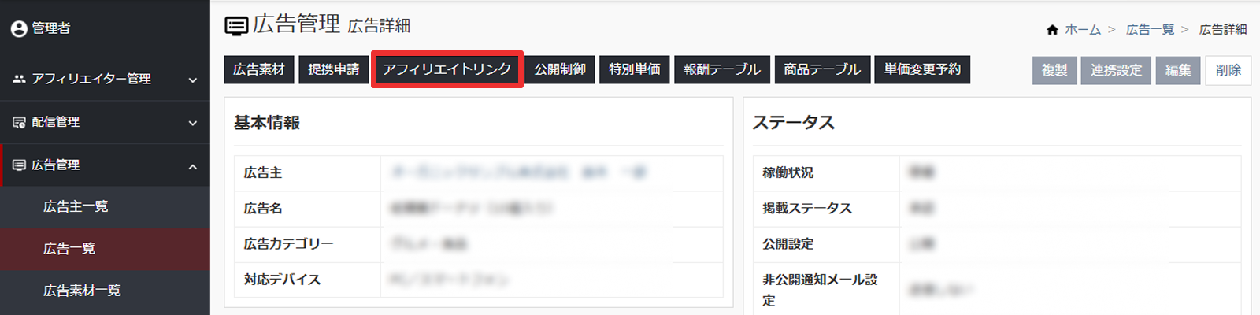1260x315 pixels.
Task: Open the 特別単価 tab
Action: coord(635,69)
